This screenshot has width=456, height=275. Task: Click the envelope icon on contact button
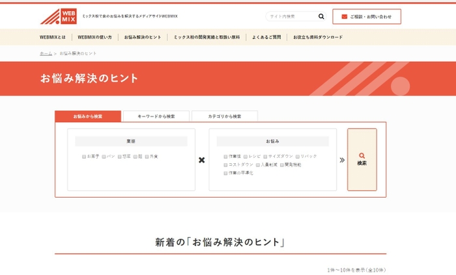(x=344, y=16)
